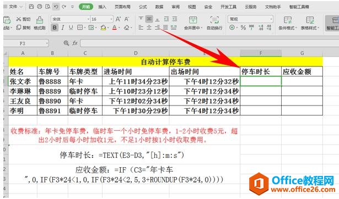339x199 pixels.
Task: Click the 复制 (copy) button
Action: click(23, 27)
